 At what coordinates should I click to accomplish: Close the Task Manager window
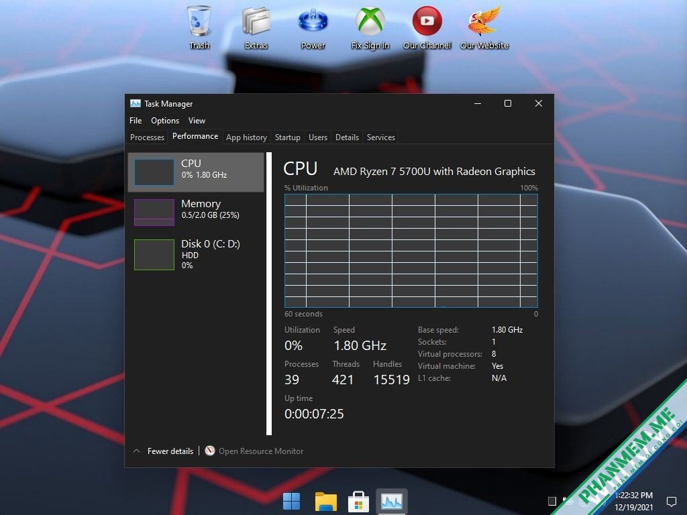tap(539, 103)
